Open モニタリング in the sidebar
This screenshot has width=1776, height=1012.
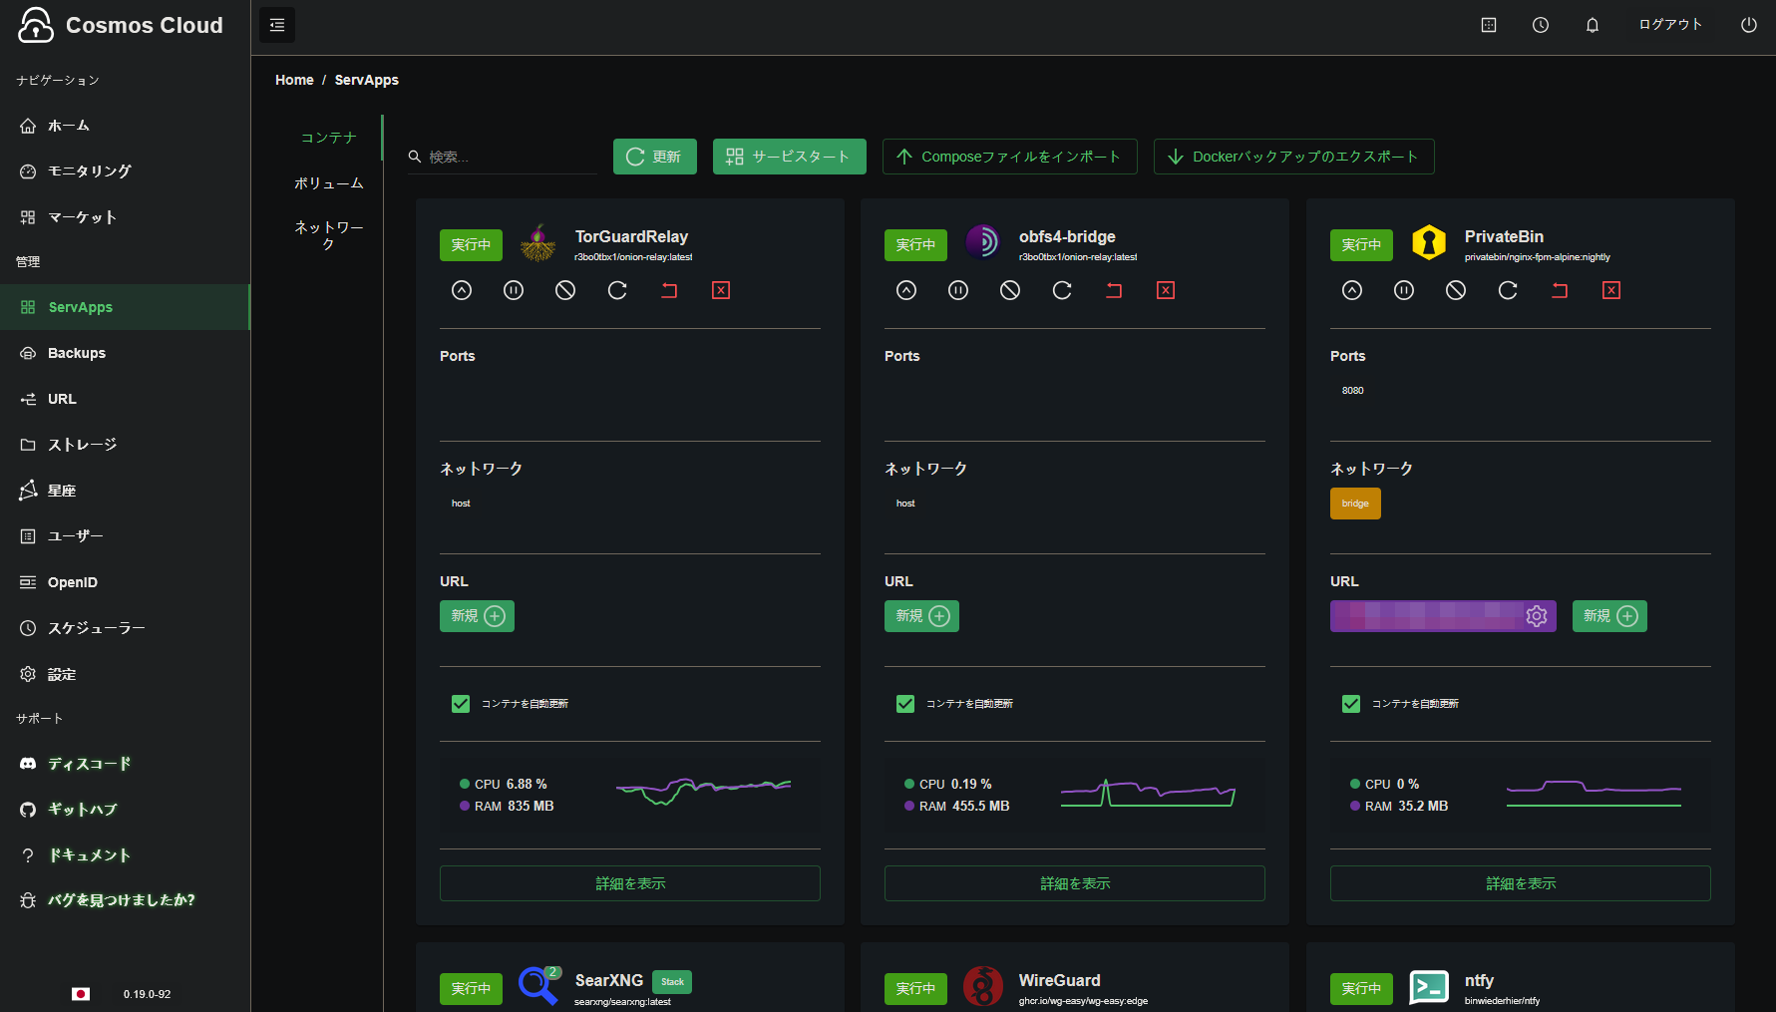coord(90,171)
